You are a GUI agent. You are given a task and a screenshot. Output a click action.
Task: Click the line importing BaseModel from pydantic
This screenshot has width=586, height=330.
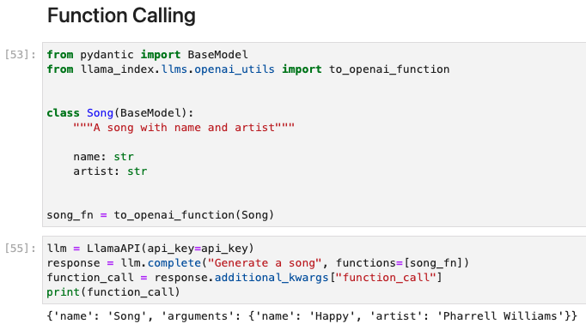pos(147,55)
